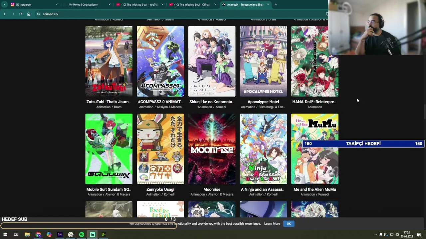Open the teal Streamlabs taskbar icon
The height and width of the screenshot is (239, 426).
(93, 235)
